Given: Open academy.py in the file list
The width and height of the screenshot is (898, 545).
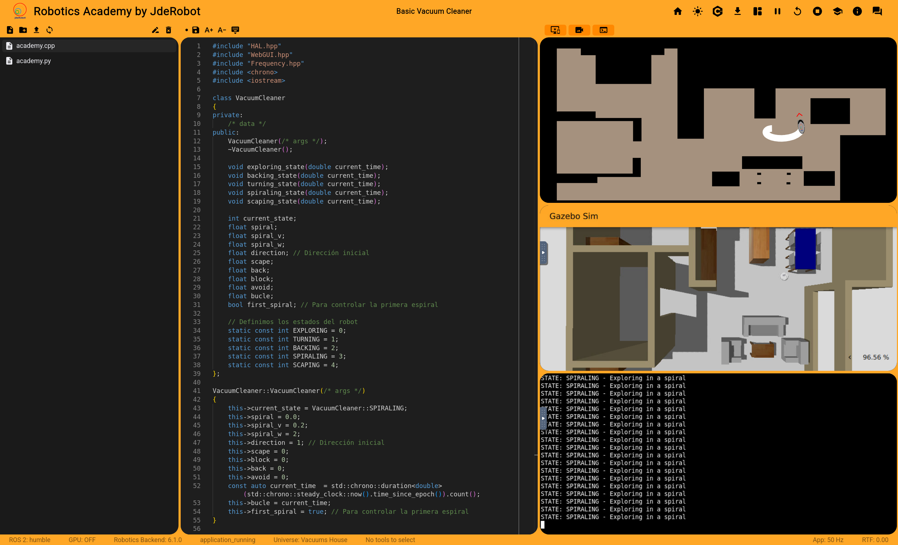Looking at the screenshot, I should pos(33,61).
